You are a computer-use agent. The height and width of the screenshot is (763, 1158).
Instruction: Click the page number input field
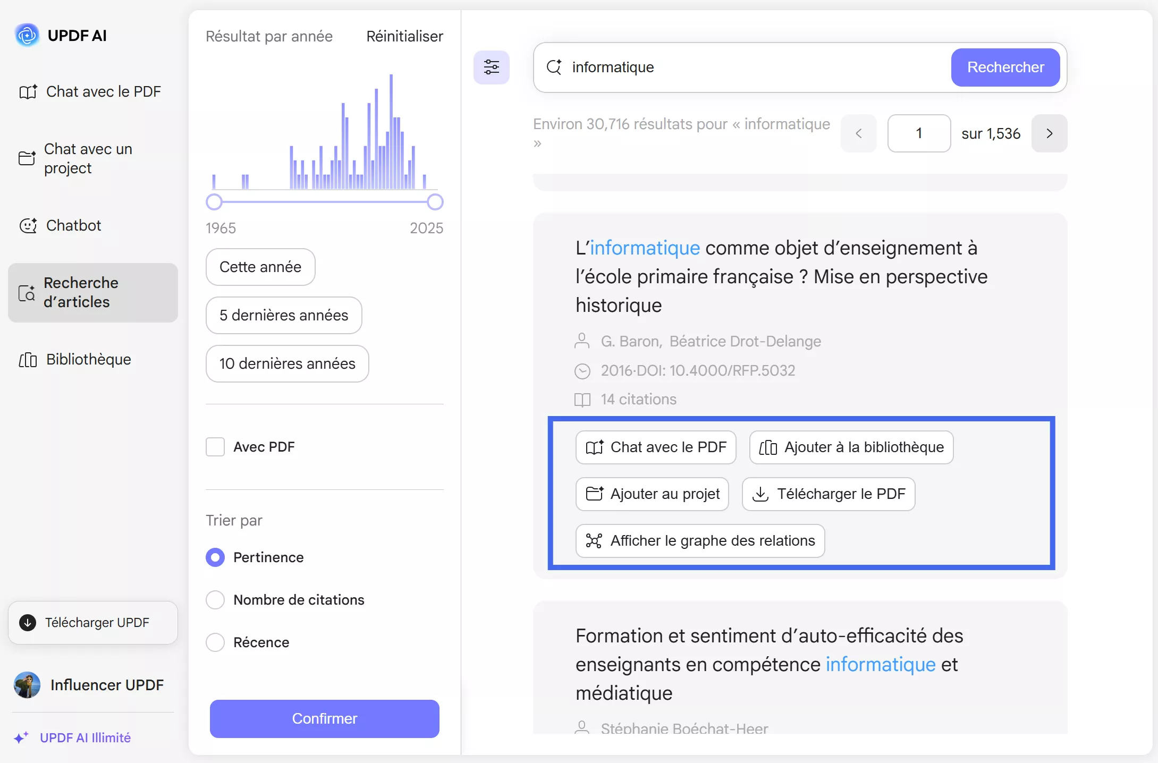918,133
